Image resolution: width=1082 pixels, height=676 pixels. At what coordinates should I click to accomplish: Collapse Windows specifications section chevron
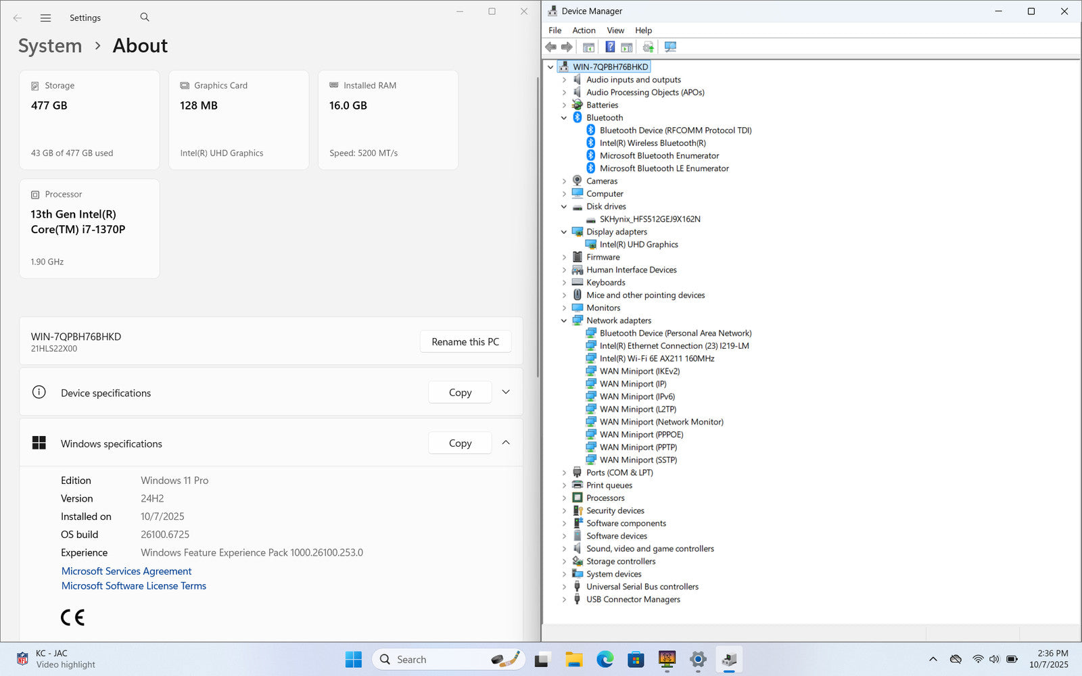click(x=506, y=443)
